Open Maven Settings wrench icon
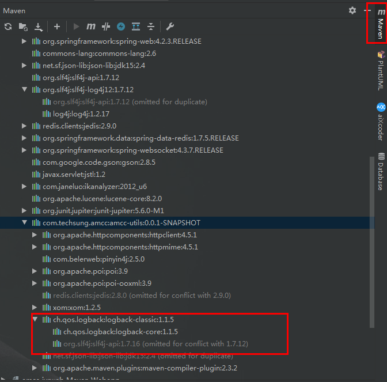The height and width of the screenshot is (382, 387). (x=170, y=27)
